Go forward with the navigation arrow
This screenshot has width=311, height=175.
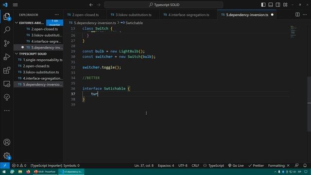click(99, 5)
